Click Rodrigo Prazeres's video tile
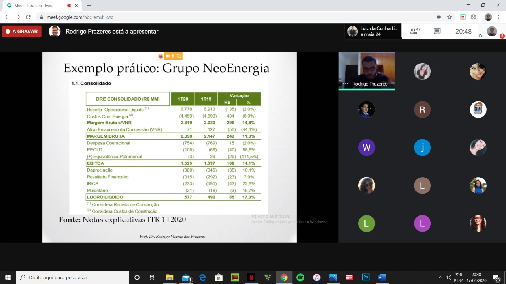Image resolution: width=506 pixels, height=284 pixels. click(366, 71)
